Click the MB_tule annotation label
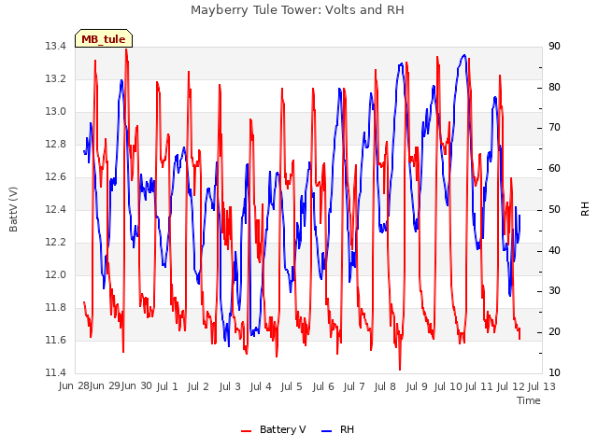Viewport: 598px width, 448px height. [104, 39]
